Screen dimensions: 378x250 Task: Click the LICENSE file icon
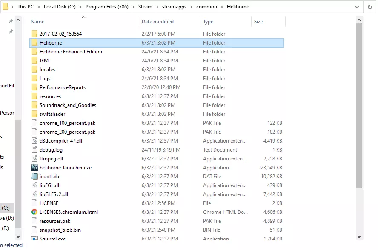coord(34,203)
